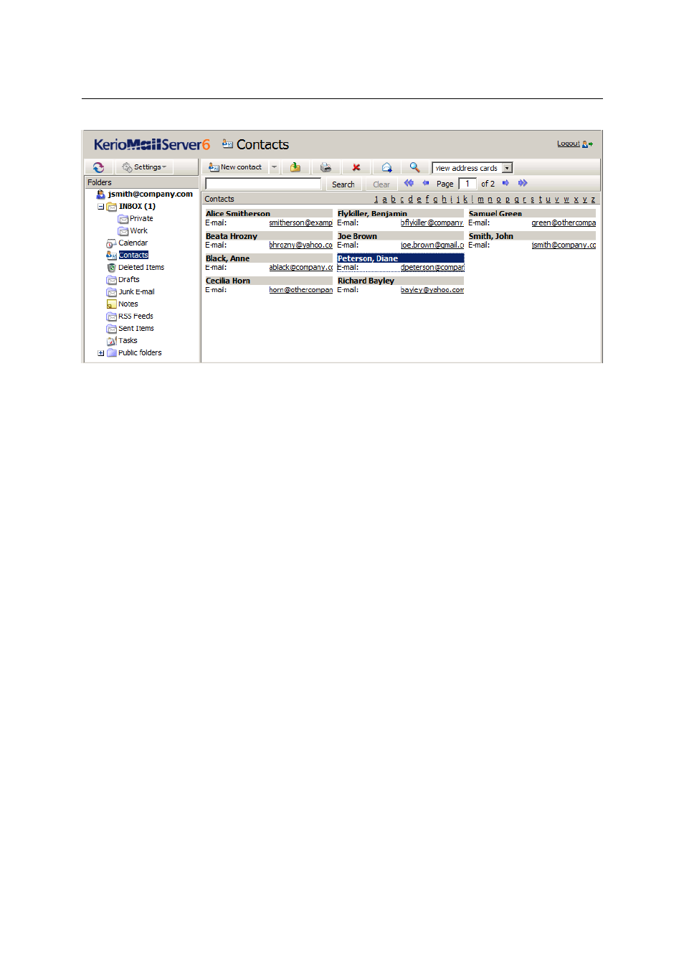The height and width of the screenshot is (969, 684).
Task: Click the Calendar folder icon
Action: pyautogui.click(x=111, y=243)
